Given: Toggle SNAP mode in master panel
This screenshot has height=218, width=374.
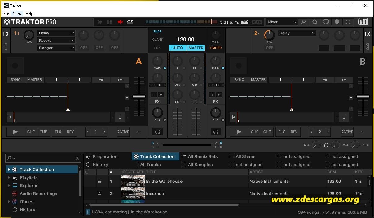Looking at the screenshot, I should click(x=157, y=31).
